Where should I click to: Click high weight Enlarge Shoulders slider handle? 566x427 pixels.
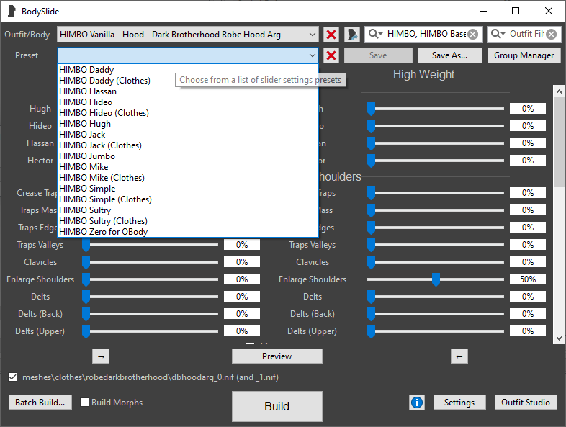coord(436,279)
